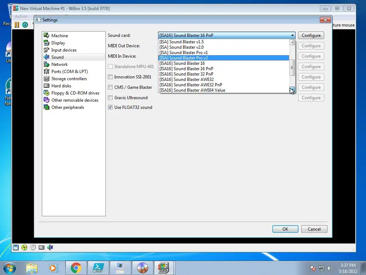The image size is (366, 275).
Task: Close the Settings dialog
Action: coord(325,20)
